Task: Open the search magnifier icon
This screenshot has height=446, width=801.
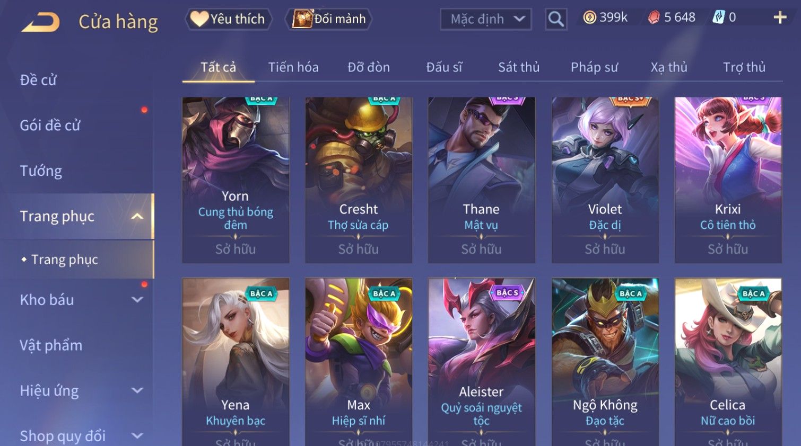Action: click(x=556, y=19)
